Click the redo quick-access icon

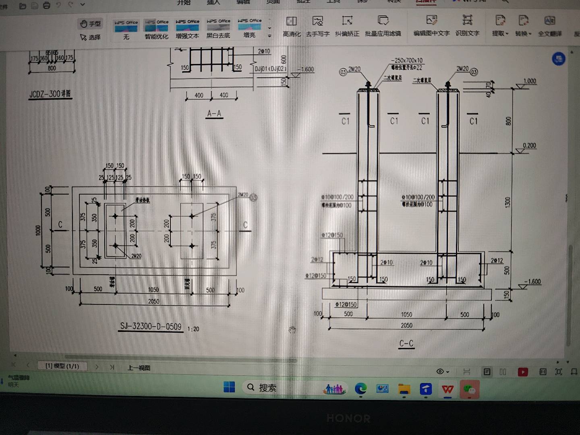[x=71, y=5]
